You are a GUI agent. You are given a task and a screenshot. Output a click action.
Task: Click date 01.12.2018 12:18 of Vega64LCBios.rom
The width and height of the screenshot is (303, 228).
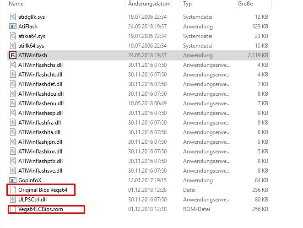coord(147,209)
